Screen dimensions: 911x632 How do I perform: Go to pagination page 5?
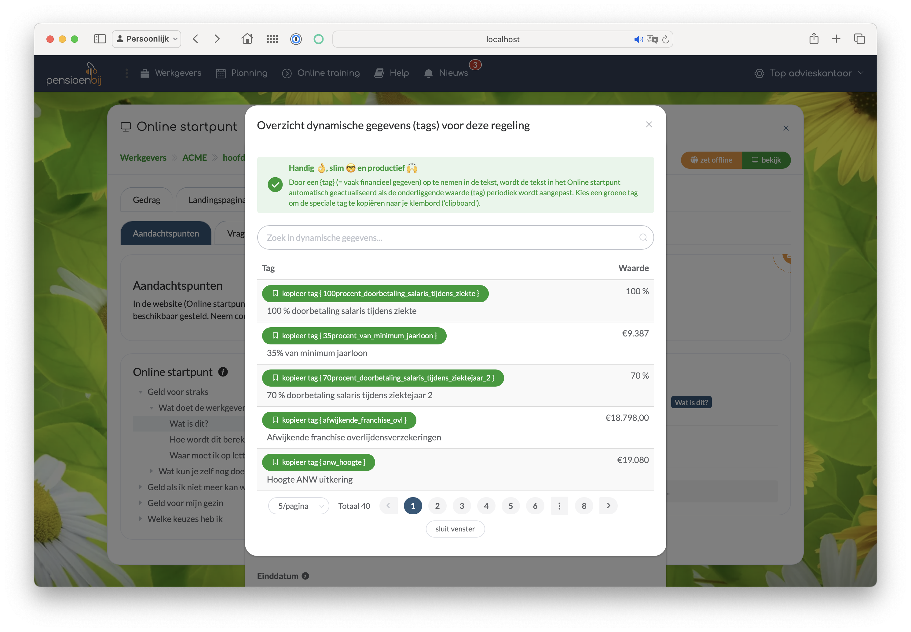pos(511,506)
